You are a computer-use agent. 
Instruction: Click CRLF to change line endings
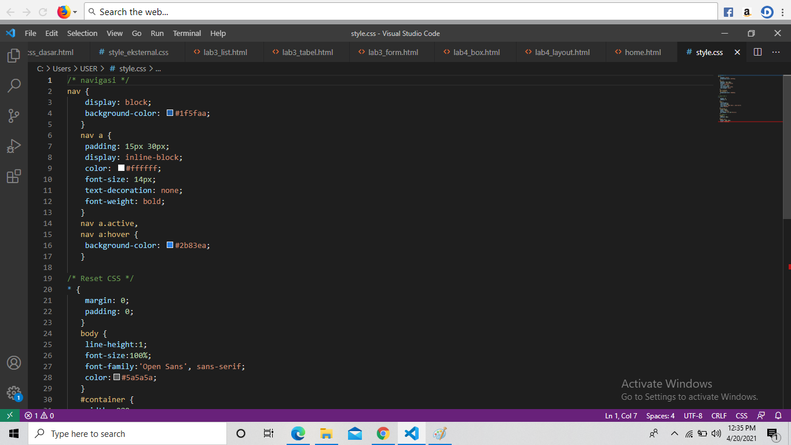click(719, 415)
